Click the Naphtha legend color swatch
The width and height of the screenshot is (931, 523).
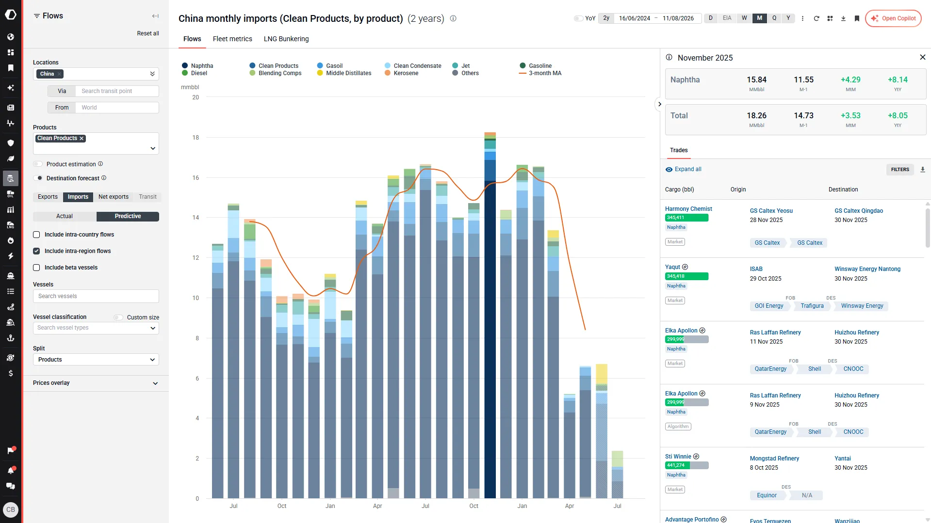point(185,66)
